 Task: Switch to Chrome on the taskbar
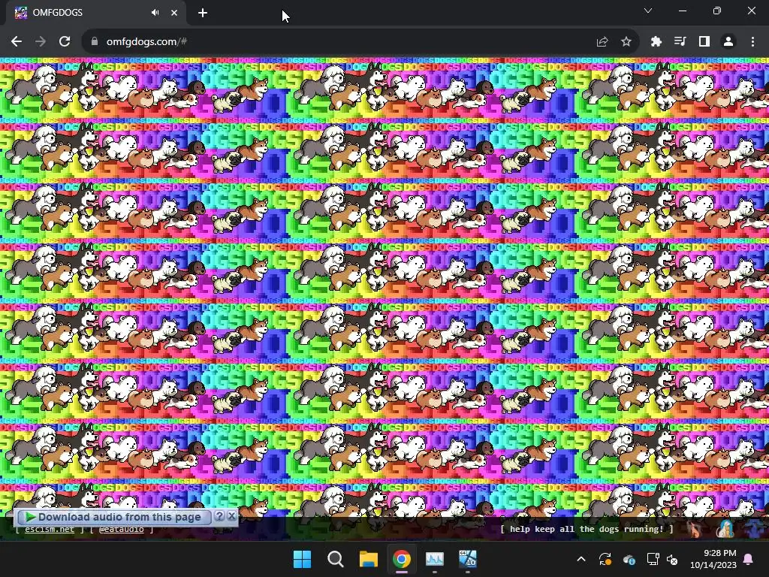point(402,559)
